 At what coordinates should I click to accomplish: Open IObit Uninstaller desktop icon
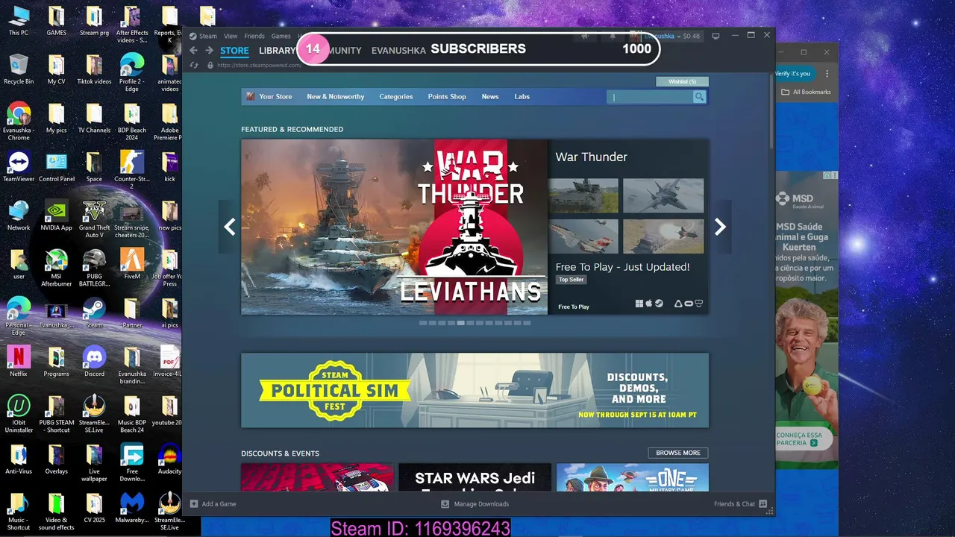(19, 412)
